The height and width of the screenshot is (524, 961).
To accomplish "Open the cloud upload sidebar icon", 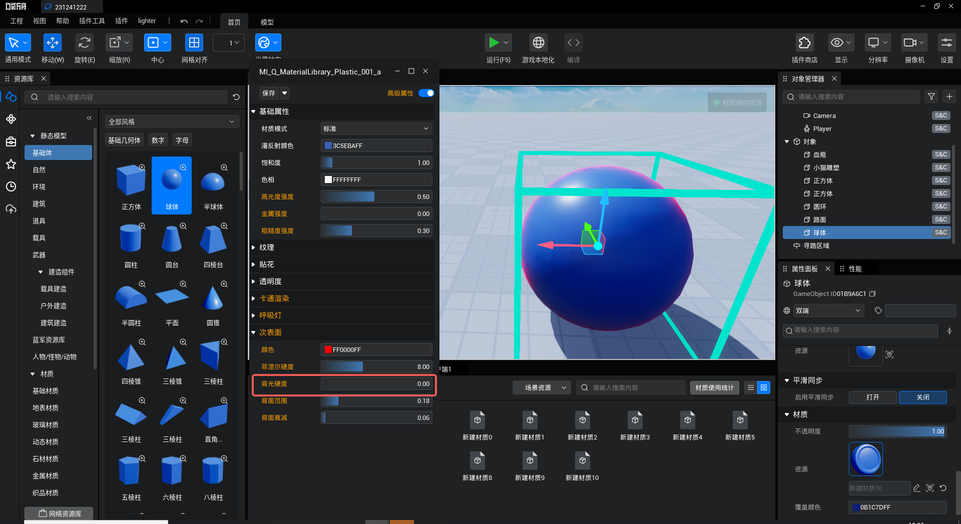I will pos(11,209).
